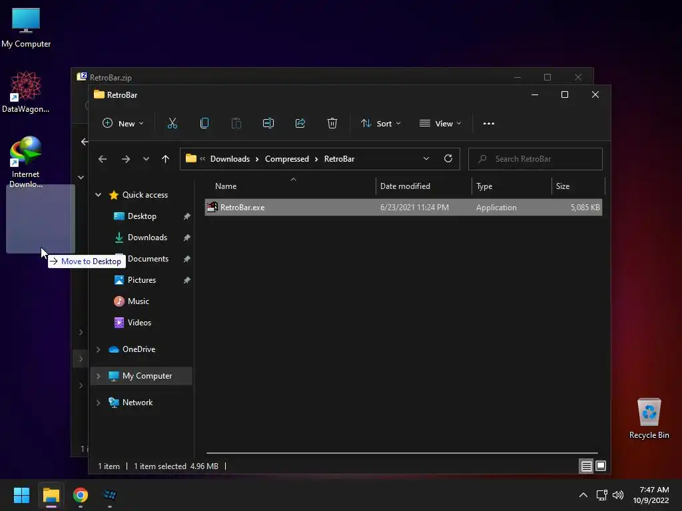The width and height of the screenshot is (682, 511).
Task: Sort by Type column header
Action: [x=511, y=186]
